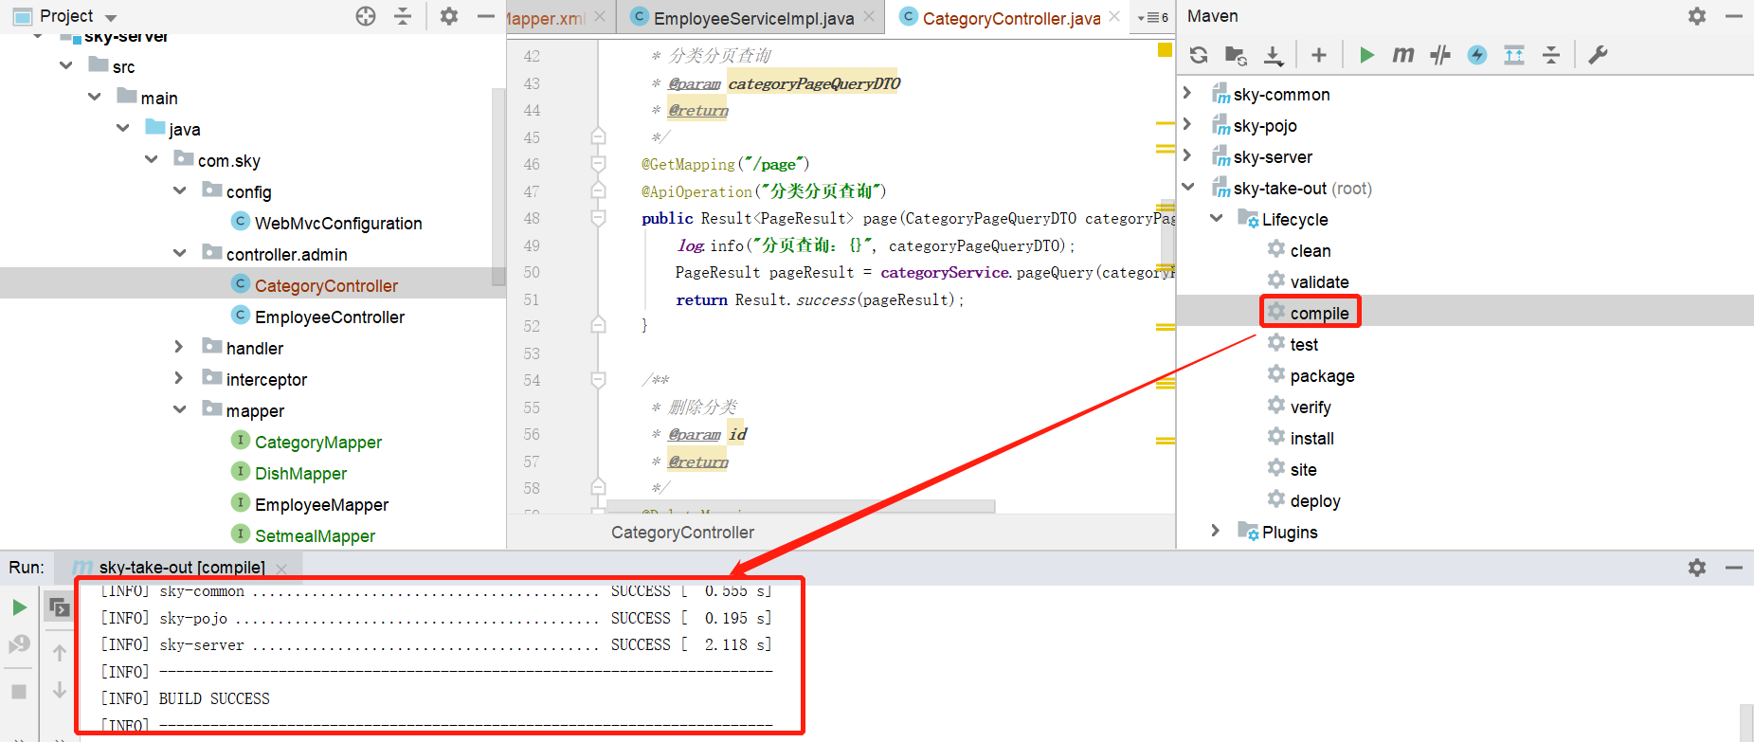This screenshot has height=742, width=1754.
Task: Select the package lifecycle goal
Action: pos(1322,376)
